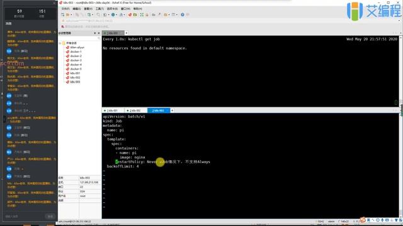
Task: Click the session manager search icon
Action: pyautogui.click(x=99, y=38)
